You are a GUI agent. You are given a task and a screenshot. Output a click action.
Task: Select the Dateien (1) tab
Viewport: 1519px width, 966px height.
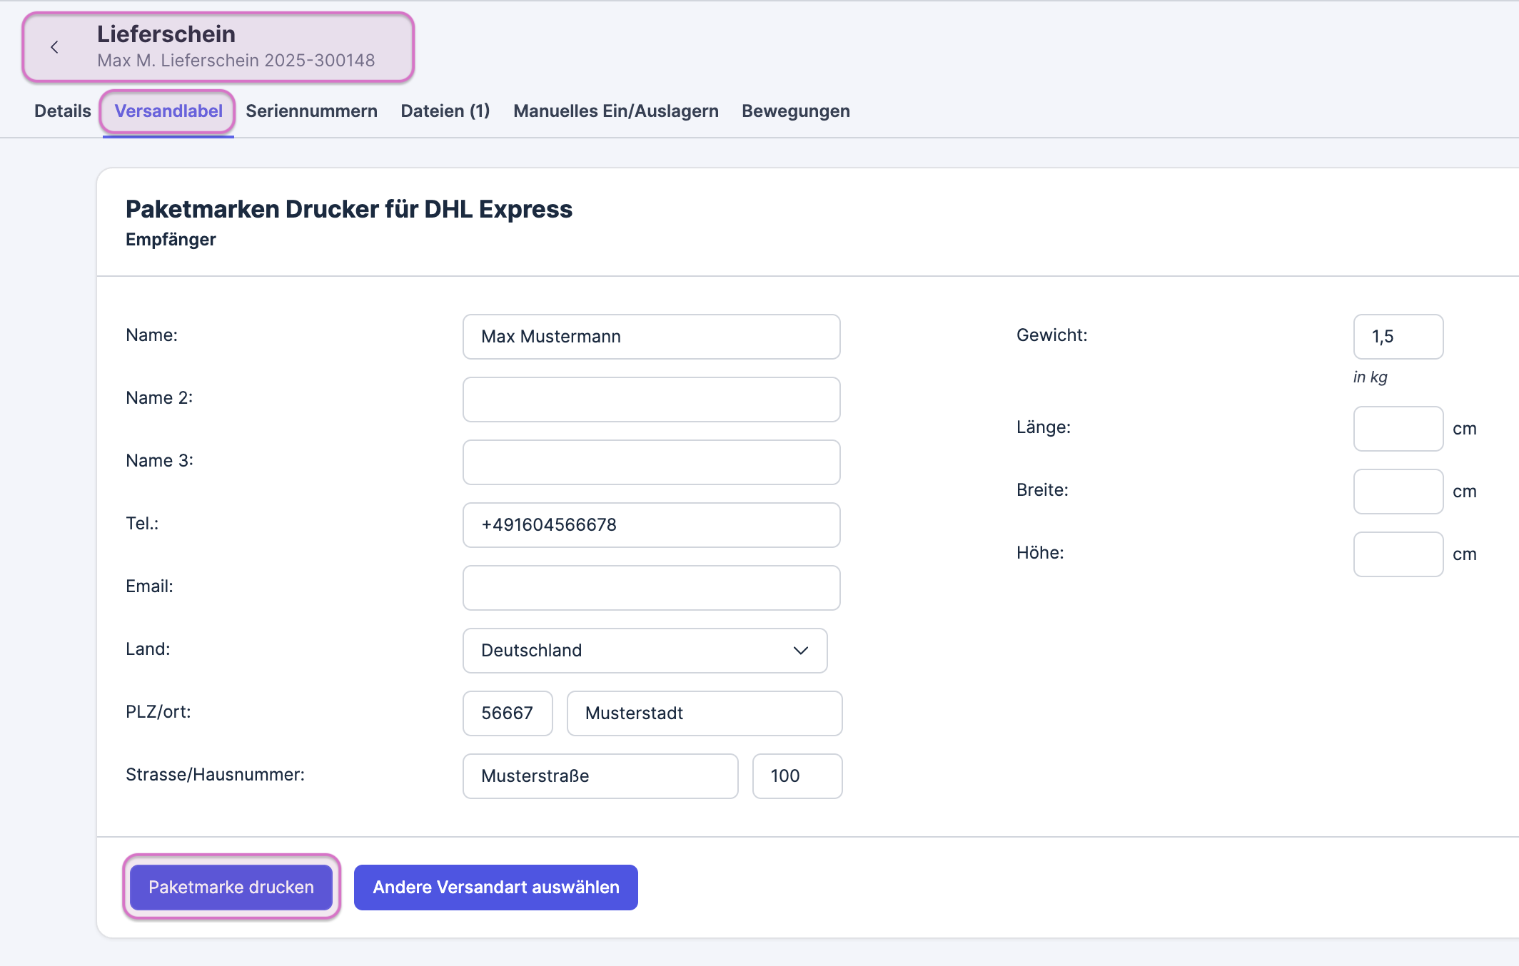click(x=445, y=111)
